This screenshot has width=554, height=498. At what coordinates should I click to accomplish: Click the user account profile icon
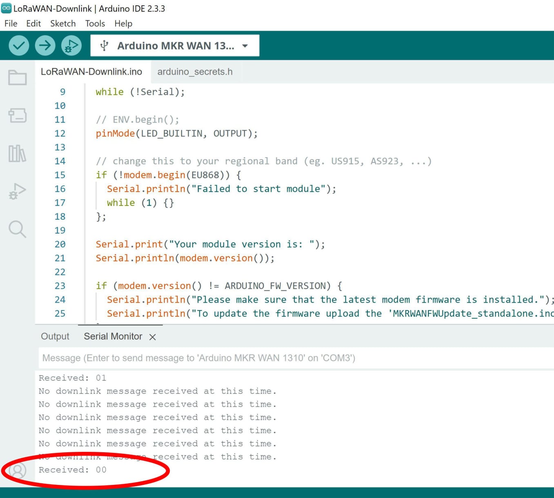[x=18, y=471]
